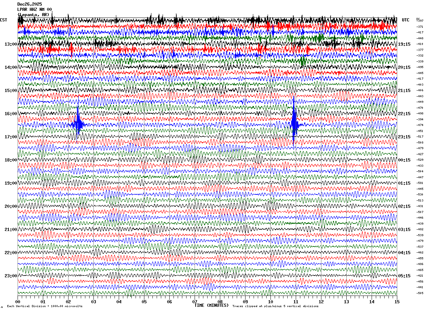425x311 pixels.
Task: Click the date label Dec26,2025
Action: 30,4
